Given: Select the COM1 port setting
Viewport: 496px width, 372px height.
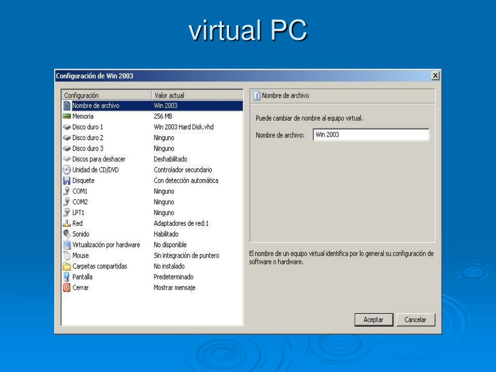Looking at the screenshot, I should pos(152,191).
